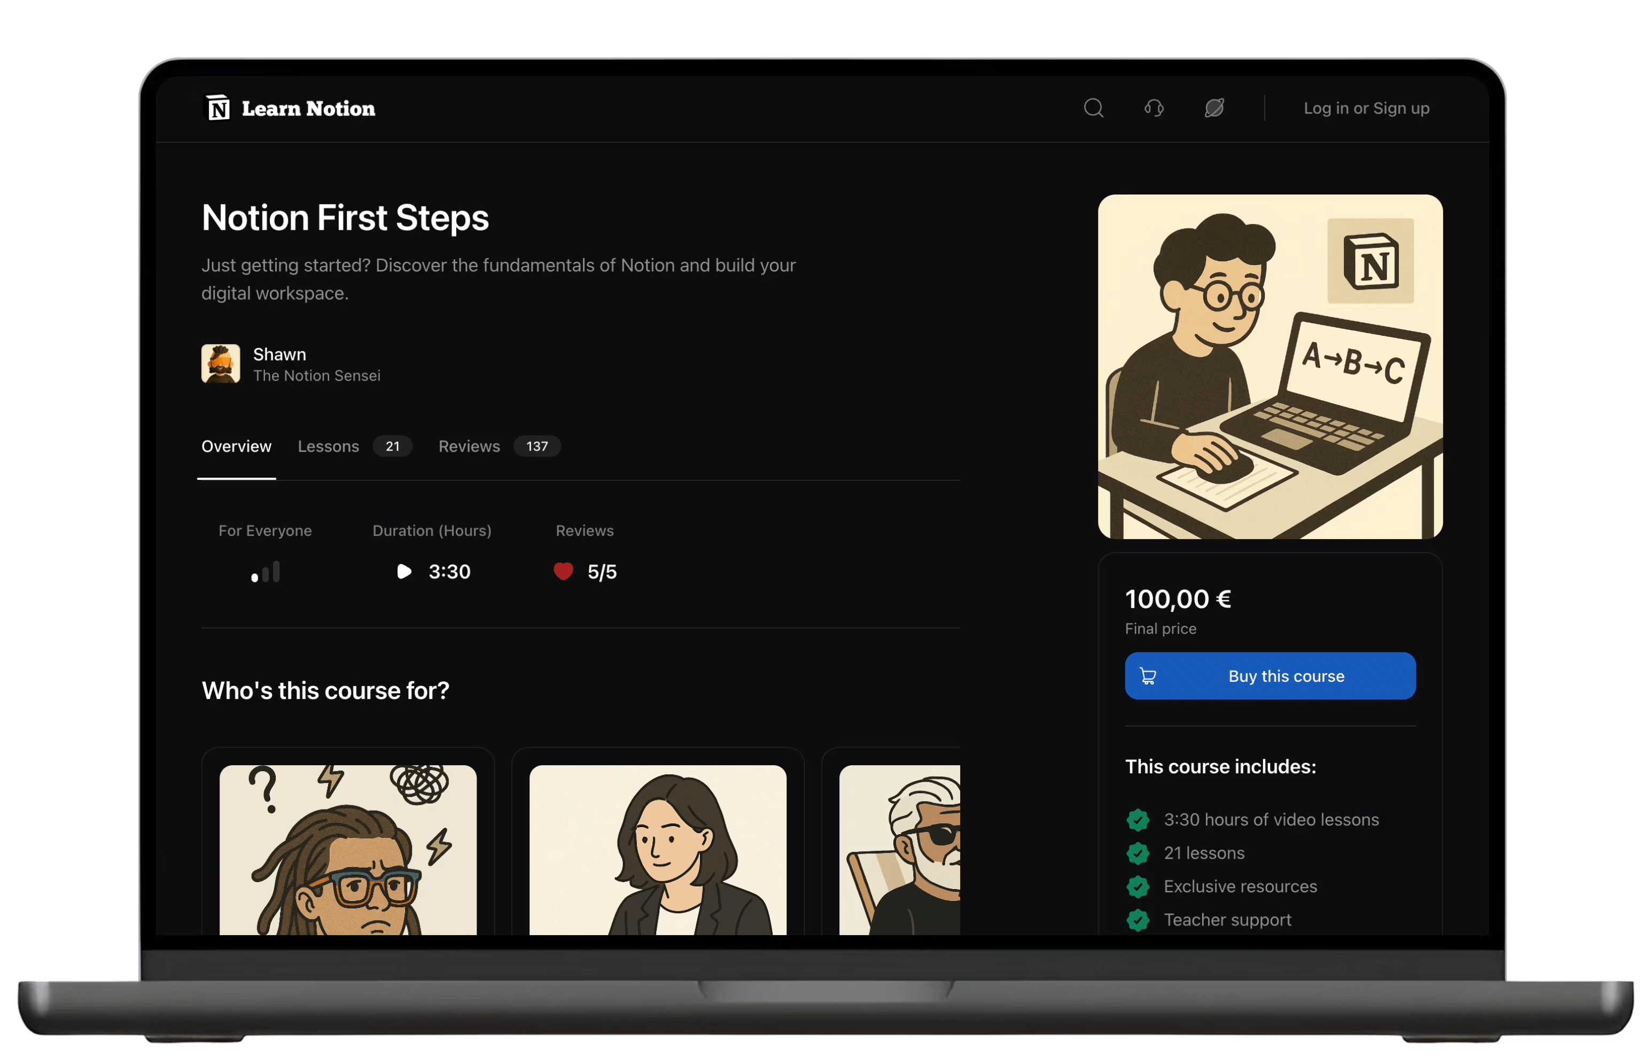Click Teacher support list item
The width and height of the screenshot is (1643, 1058).
point(1227,920)
